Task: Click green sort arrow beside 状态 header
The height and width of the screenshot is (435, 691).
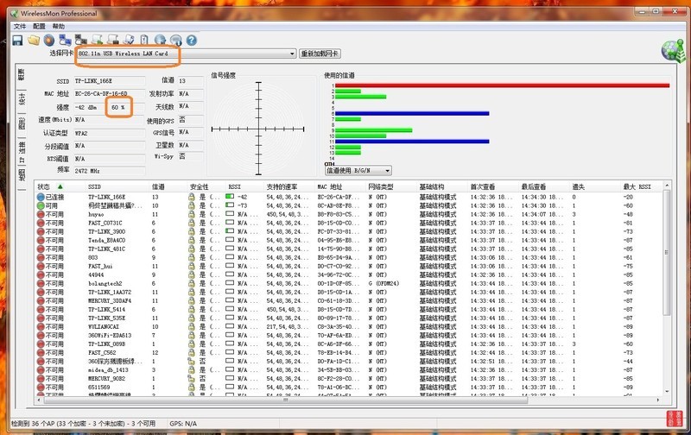Action: pyautogui.click(x=60, y=186)
